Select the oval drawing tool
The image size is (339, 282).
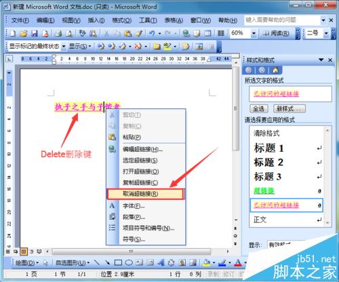tap(129, 262)
